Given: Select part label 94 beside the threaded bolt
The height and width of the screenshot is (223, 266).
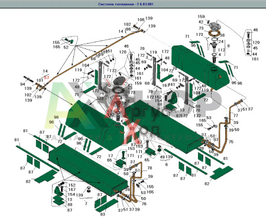Looking at the screenshot, I should pyautogui.click(x=22, y=84).
